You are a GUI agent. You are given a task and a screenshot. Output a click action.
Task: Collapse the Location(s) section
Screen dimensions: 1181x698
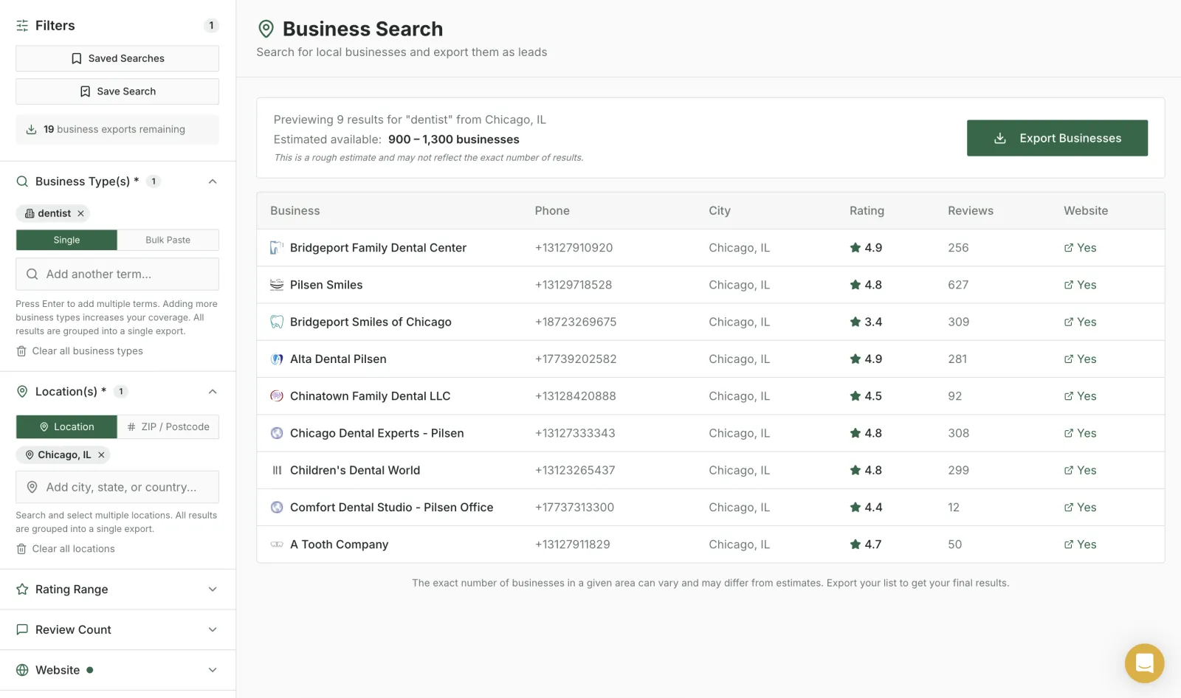point(213,392)
